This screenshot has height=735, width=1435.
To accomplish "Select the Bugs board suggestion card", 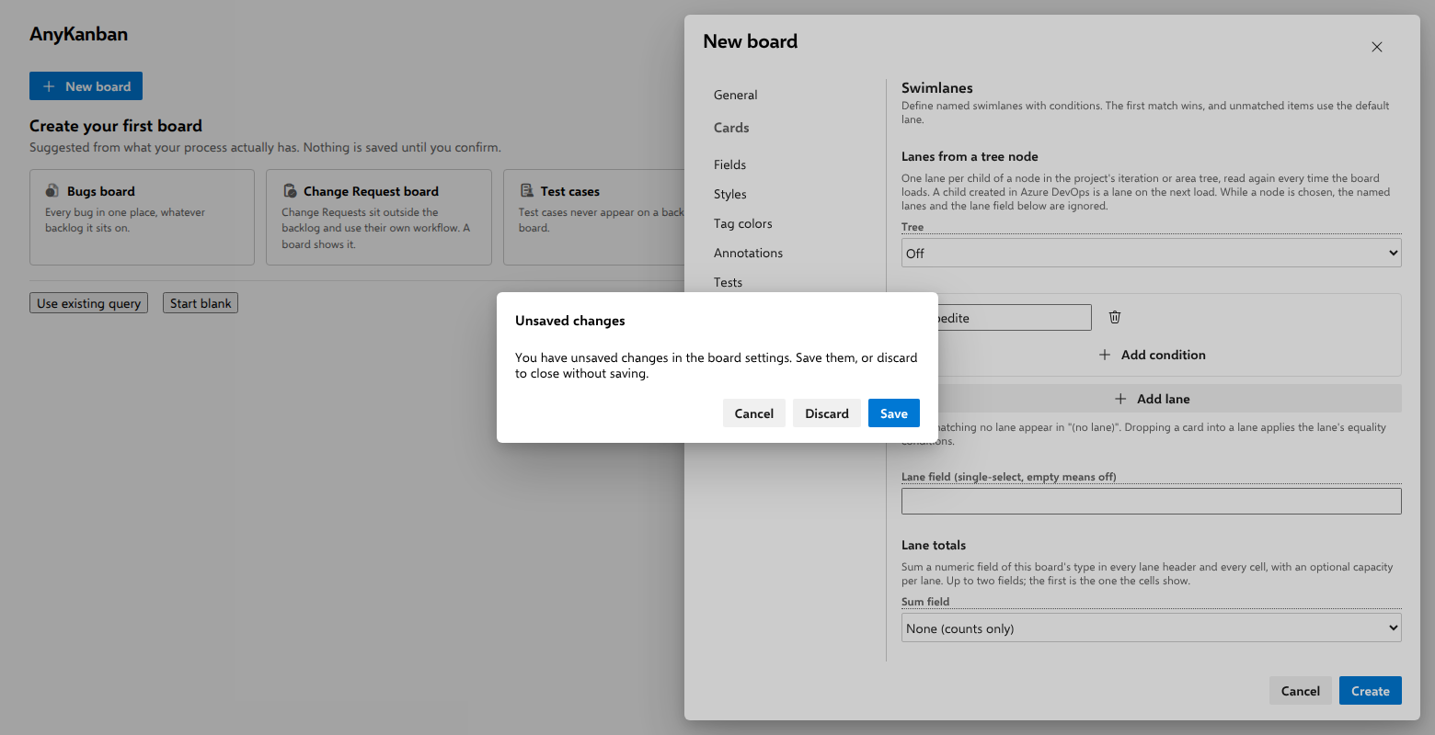I will [x=142, y=217].
